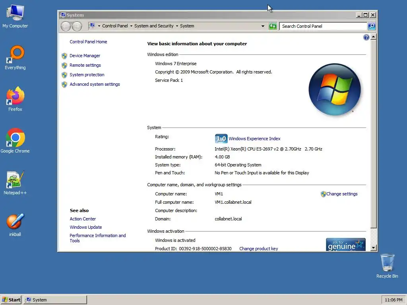This screenshot has width=407, height=305.
Task: Click Change product key link
Action: pyautogui.click(x=258, y=249)
